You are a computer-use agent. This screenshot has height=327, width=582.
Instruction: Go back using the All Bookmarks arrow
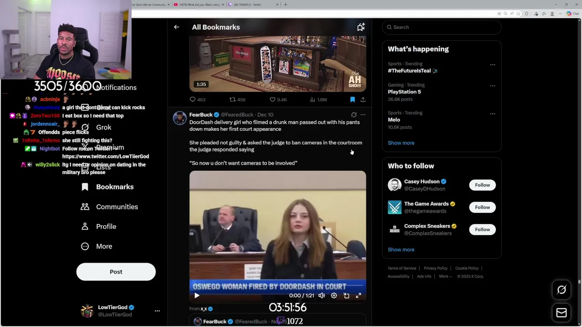click(x=176, y=27)
